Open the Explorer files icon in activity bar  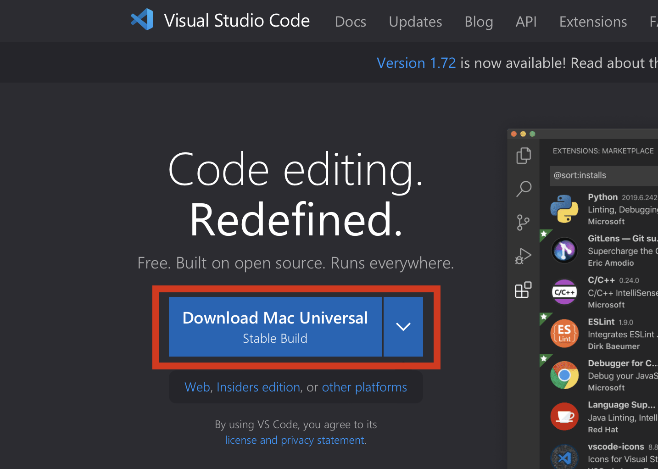click(x=524, y=156)
